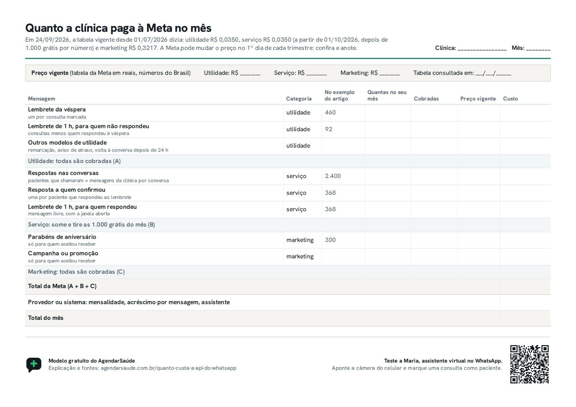Image resolution: width=576 pixels, height=407 pixels.
Task: Click the 'Preço vigente' column header
Action: [478, 99]
